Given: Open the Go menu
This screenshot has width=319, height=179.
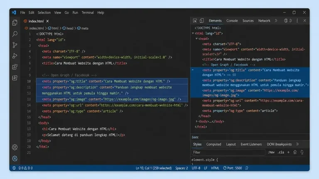Looking at the screenshot, I should 67,12.
